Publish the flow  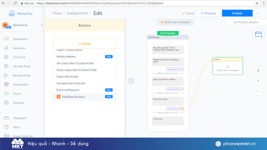click(237, 13)
